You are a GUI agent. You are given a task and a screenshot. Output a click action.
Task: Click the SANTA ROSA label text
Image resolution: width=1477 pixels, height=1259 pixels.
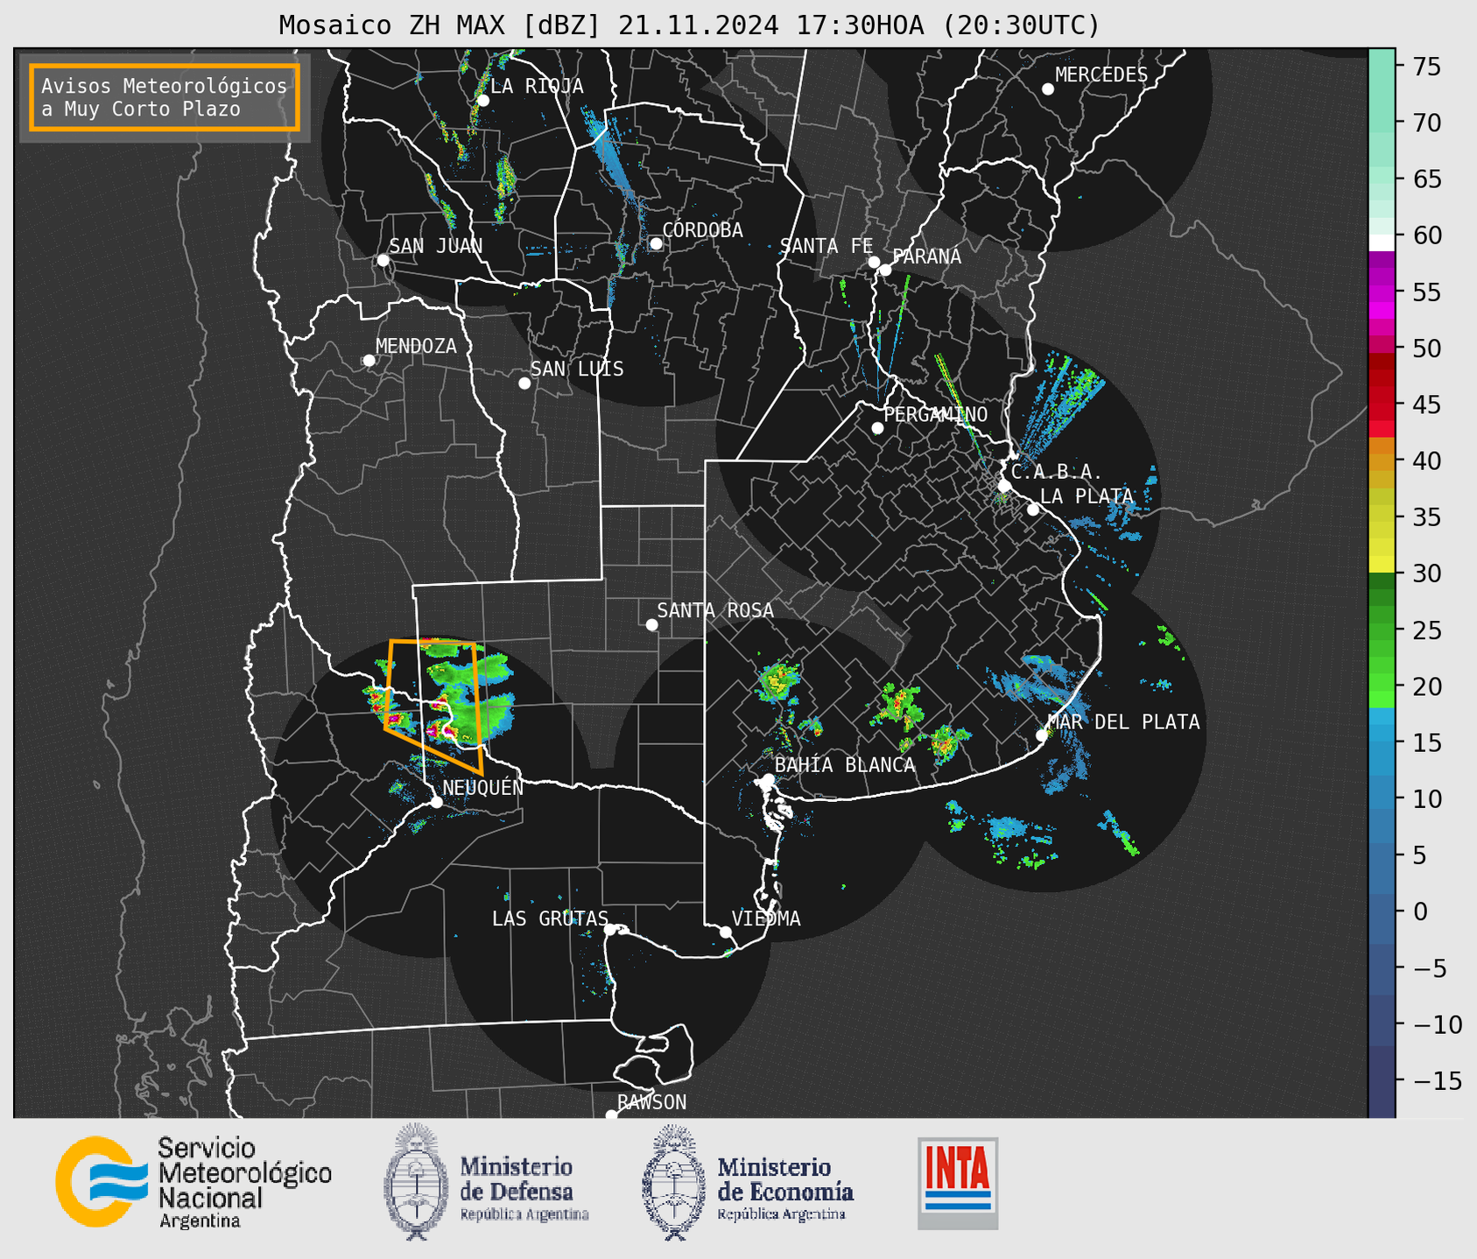click(x=715, y=610)
